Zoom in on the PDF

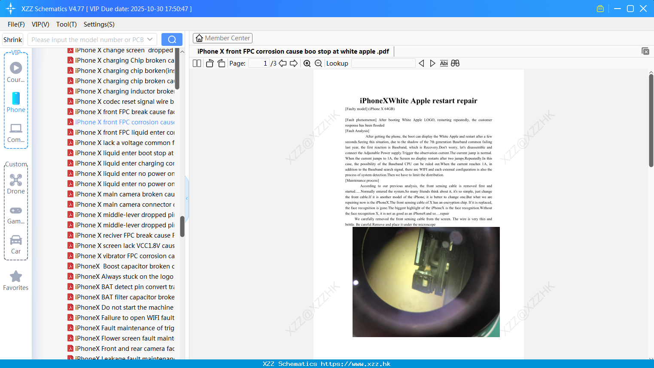(x=307, y=63)
